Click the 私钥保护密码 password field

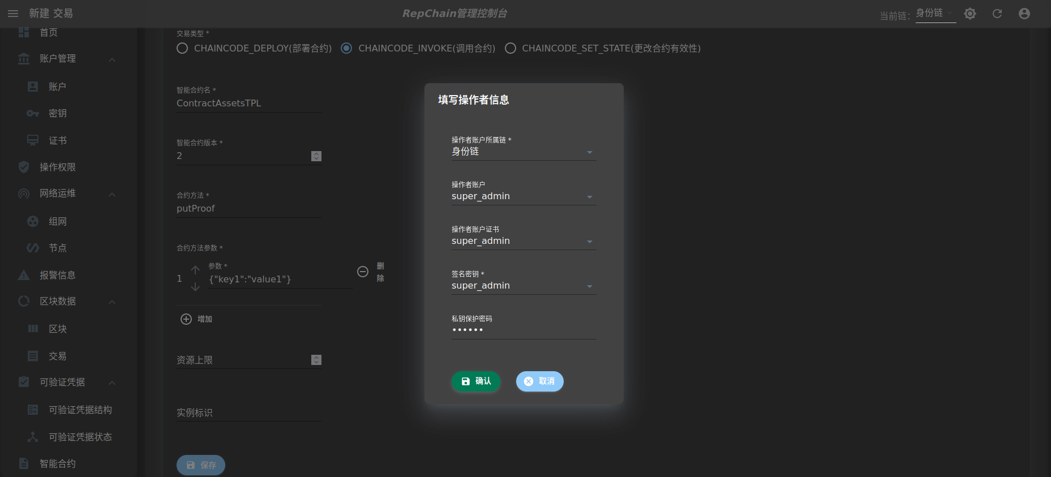pos(524,330)
